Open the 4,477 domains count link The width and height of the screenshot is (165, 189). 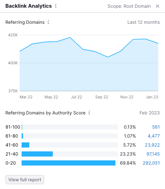154,136
